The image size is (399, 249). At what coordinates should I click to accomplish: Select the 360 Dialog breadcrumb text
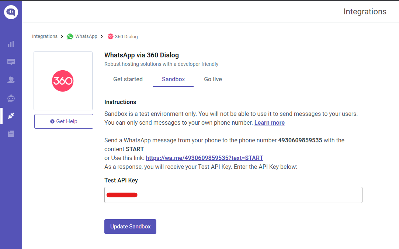[x=126, y=36]
